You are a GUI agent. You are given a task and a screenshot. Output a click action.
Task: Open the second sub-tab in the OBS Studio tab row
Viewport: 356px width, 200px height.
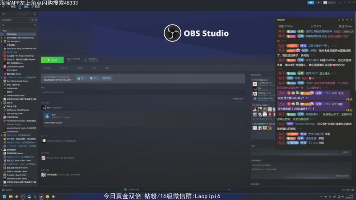tap(64, 68)
